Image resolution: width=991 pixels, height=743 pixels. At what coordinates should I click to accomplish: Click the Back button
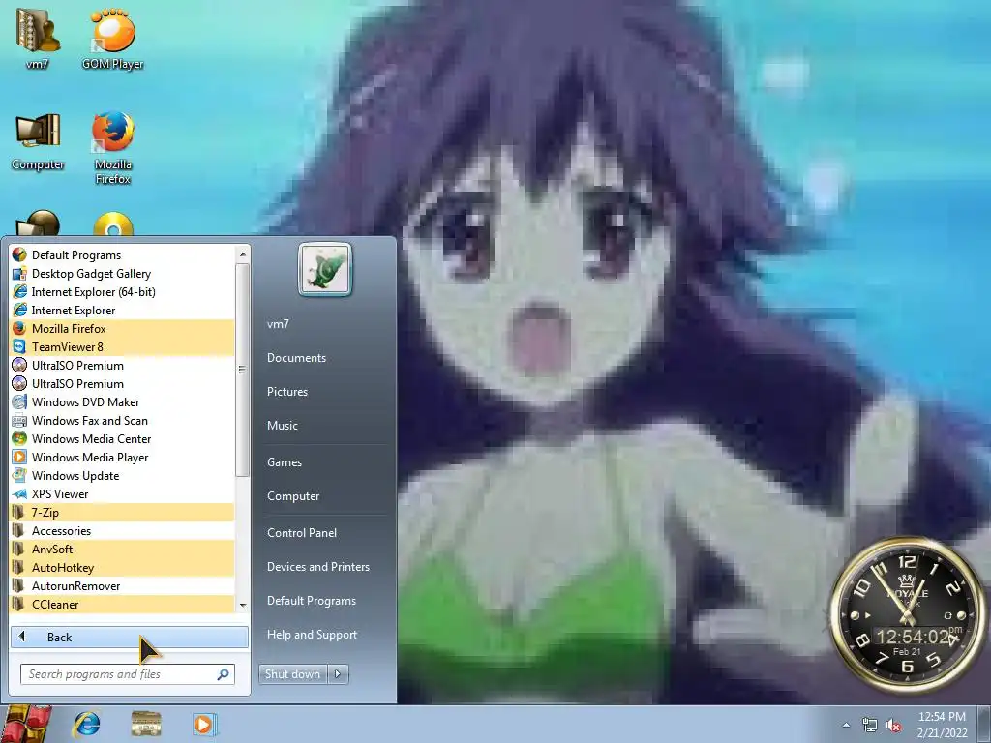130,637
